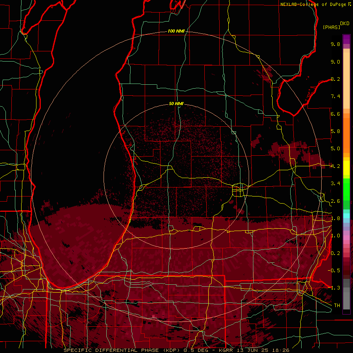Screen dimensions: 353x353
Task: Select the 9.8 legend value
Action: click(335, 44)
